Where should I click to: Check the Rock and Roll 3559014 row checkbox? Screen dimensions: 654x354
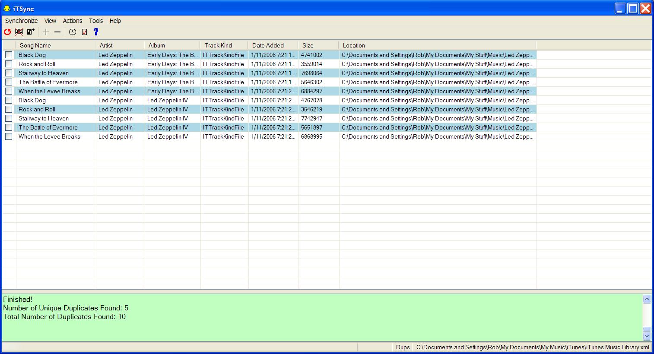click(9, 64)
